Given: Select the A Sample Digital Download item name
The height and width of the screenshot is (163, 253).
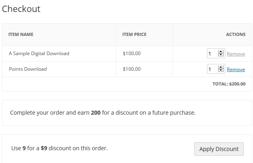Looking at the screenshot, I should coord(39,54).
